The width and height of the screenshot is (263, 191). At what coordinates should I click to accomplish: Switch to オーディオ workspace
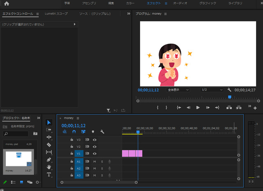click(x=180, y=3)
